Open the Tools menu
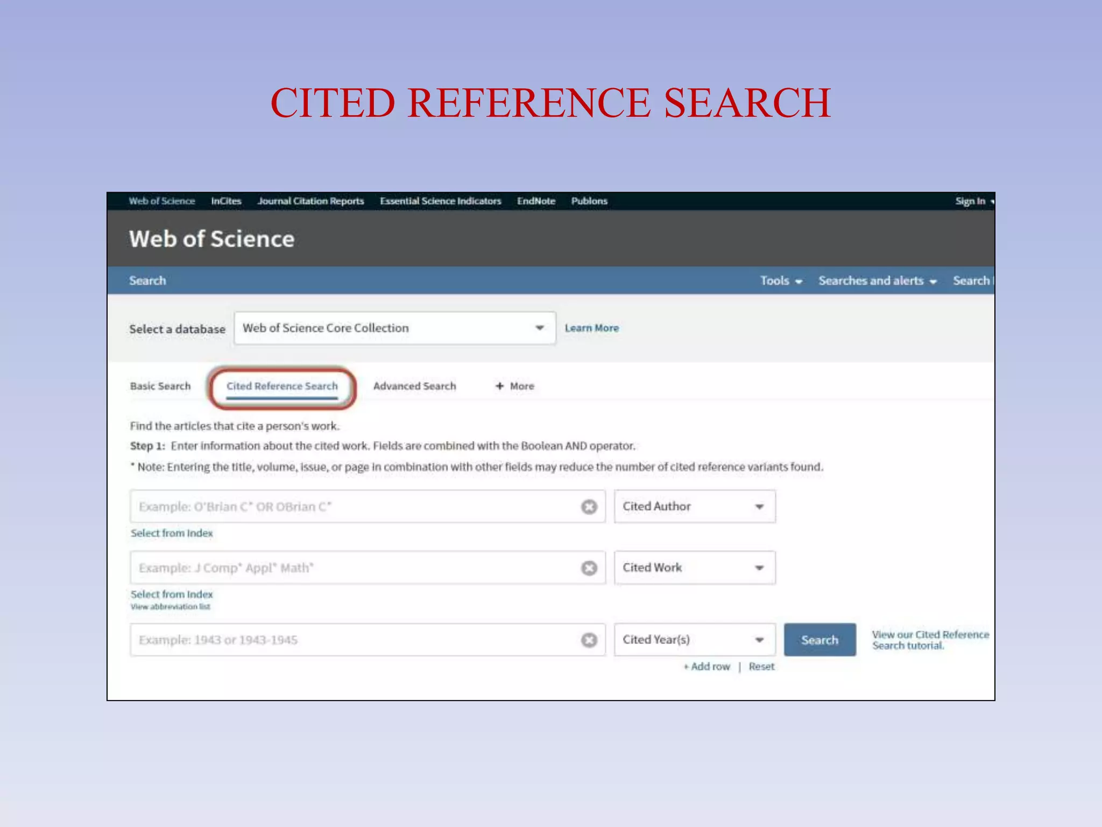This screenshot has height=827, width=1102. (x=781, y=281)
